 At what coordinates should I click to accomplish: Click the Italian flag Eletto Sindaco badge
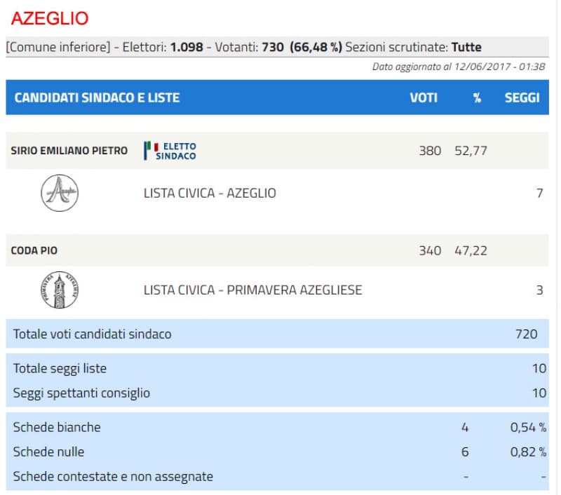tap(170, 151)
